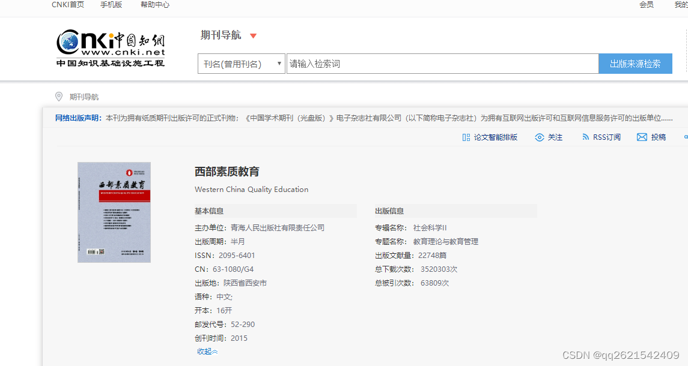Open the 期刊导航 red dropdown arrow

[x=253, y=36]
